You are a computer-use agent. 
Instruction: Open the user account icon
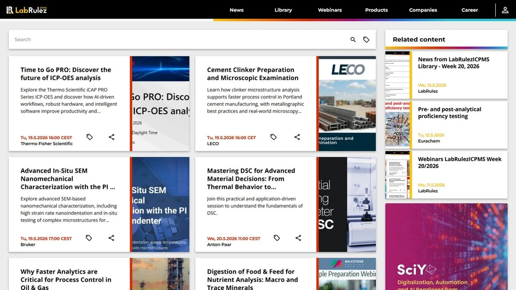(x=505, y=10)
